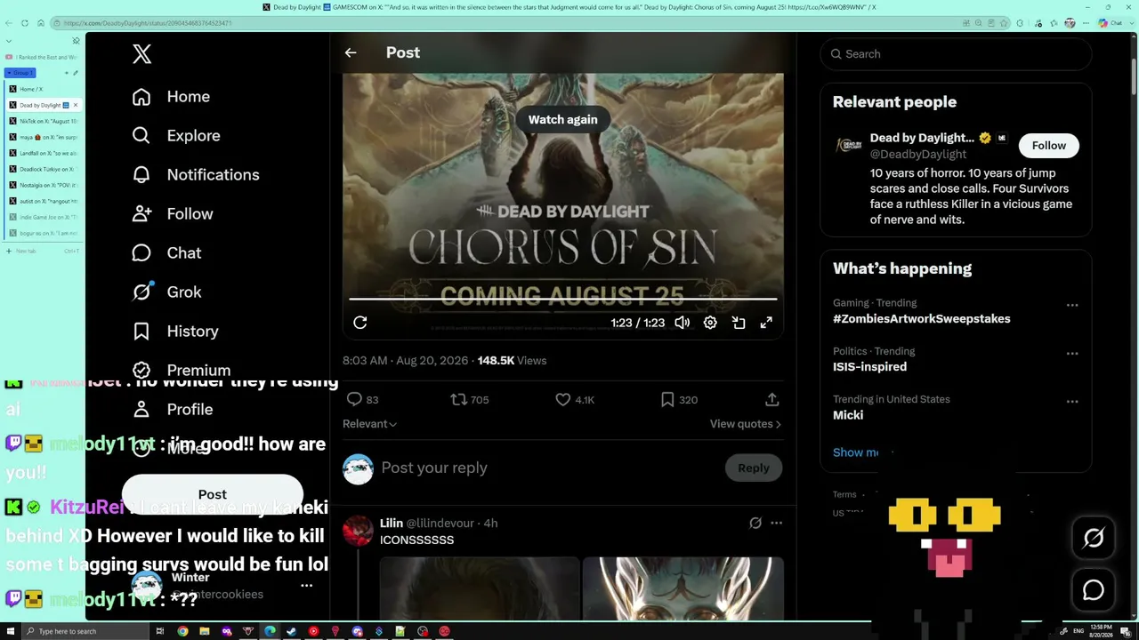1139x640 pixels.
Task: Open the Relevant replies sort dropdown
Action: pos(369,424)
